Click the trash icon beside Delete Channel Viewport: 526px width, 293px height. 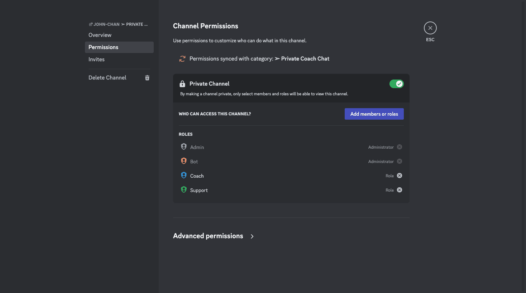147,78
